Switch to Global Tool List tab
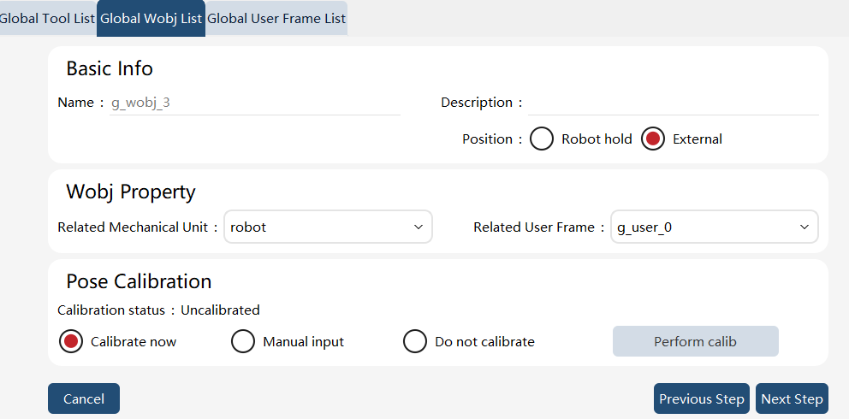 point(48,18)
